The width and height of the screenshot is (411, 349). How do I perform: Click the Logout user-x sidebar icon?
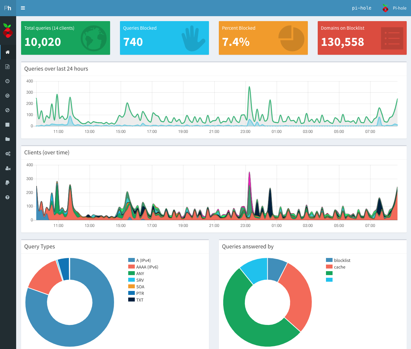8,168
